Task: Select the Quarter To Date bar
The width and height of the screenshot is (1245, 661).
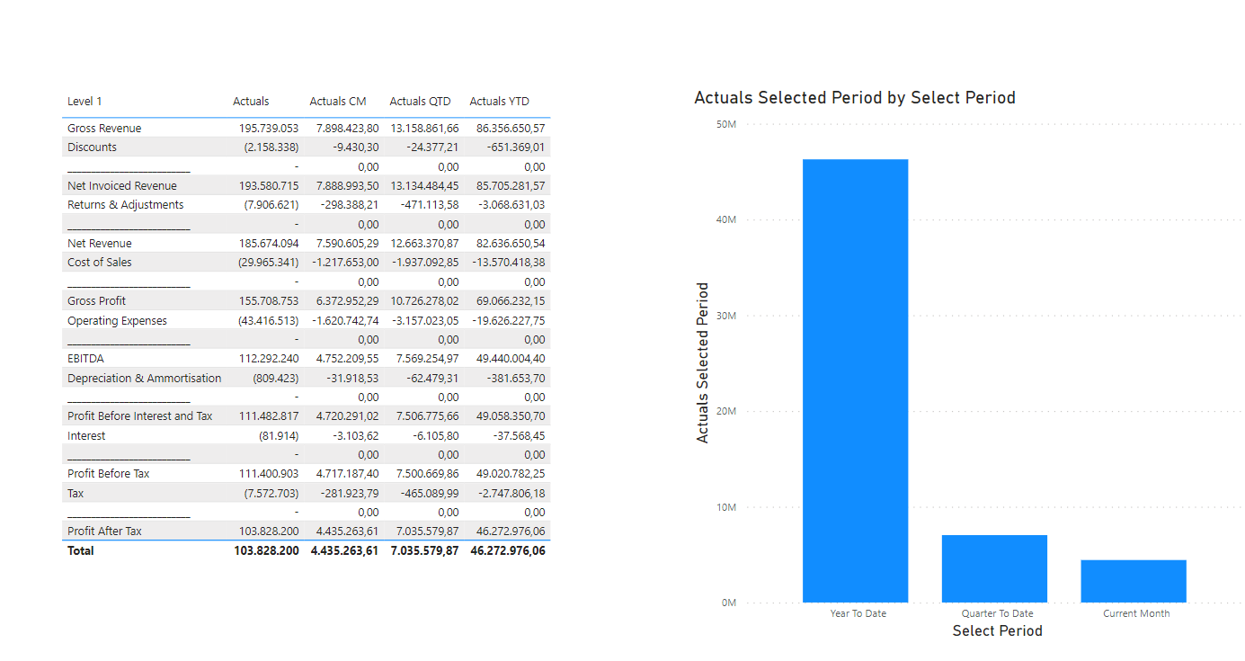Action: coord(994,568)
